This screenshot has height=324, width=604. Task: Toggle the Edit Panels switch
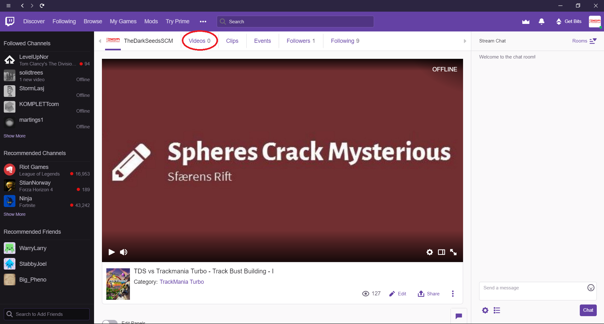(x=110, y=322)
